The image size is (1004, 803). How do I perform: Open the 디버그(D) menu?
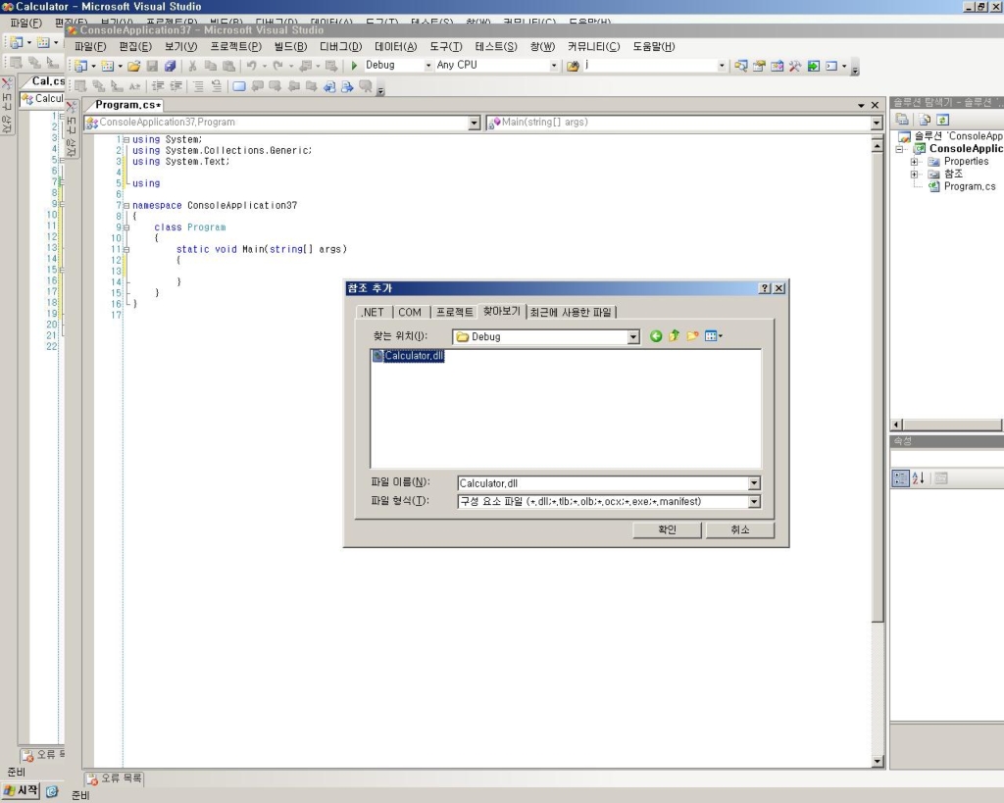point(340,47)
